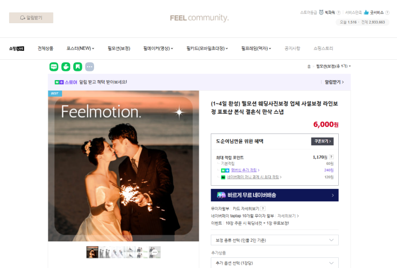
Task: Go to 공지사항 menu
Action: 292,49
